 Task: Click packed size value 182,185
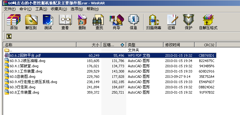pyautogui.click(x=118, y=82)
